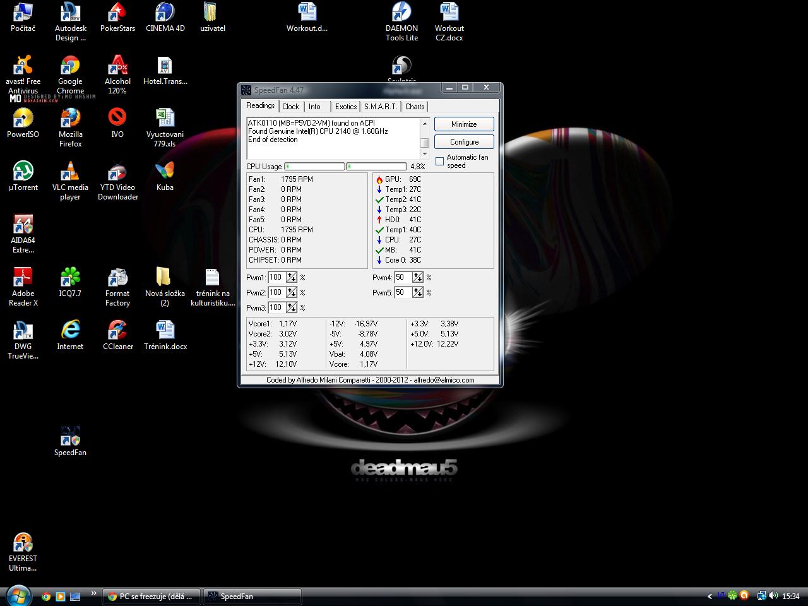Click the Pwm2 value input field
The width and height of the screenshot is (808, 606).
point(276,292)
